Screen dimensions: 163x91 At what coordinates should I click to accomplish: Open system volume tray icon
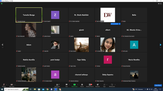152,89
